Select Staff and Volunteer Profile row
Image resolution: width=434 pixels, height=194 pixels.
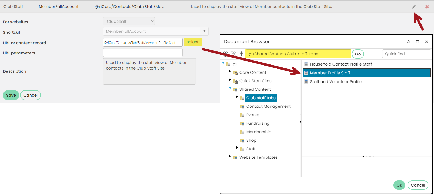click(x=367, y=81)
